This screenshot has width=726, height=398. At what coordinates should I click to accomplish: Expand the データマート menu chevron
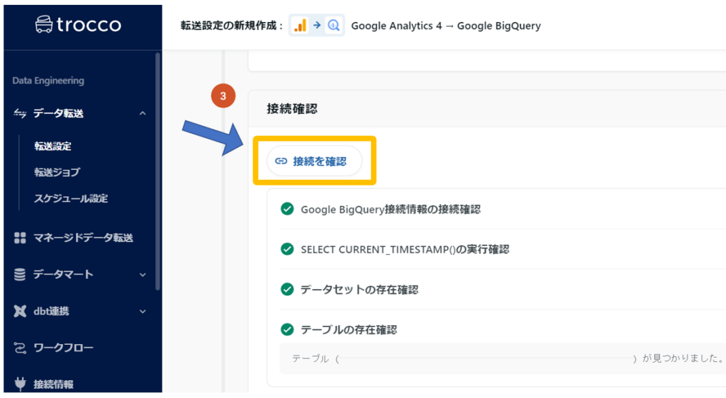143,275
